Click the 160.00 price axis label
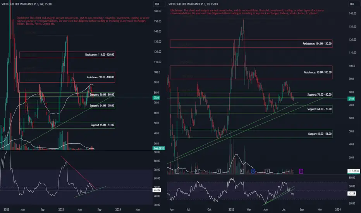 point(158,11)
